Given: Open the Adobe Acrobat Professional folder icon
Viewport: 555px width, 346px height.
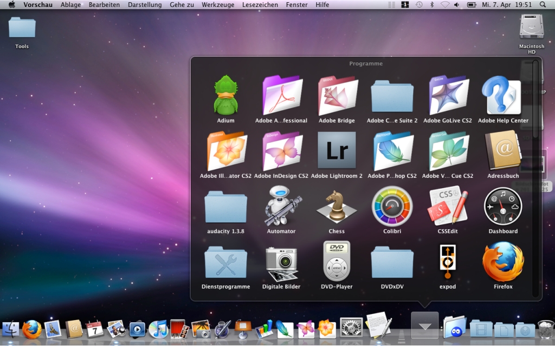Looking at the screenshot, I should click(x=282, y=95).
